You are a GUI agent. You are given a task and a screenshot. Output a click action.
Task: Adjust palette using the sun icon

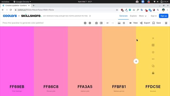(124, 23)
